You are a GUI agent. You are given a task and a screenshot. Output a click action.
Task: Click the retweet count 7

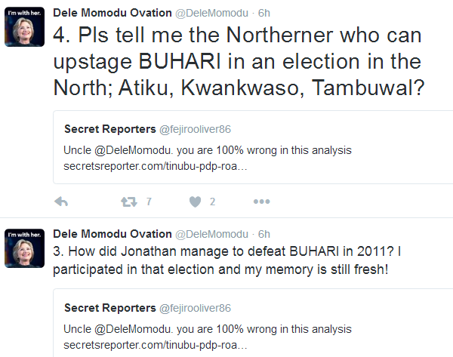click(149, 202)
